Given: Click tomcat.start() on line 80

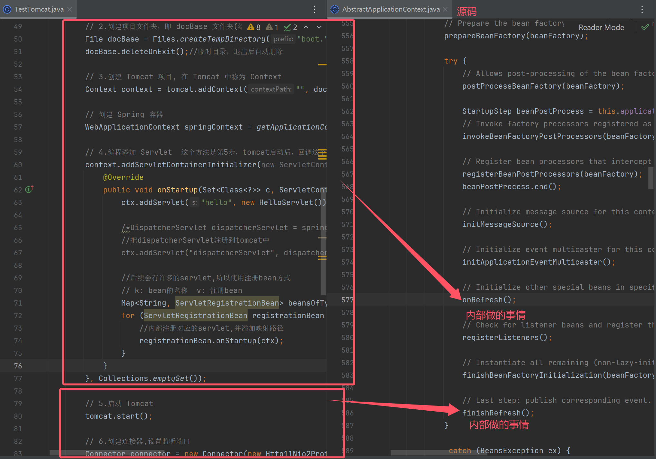Looking at the screenshot, I should (x=119, y=416).
